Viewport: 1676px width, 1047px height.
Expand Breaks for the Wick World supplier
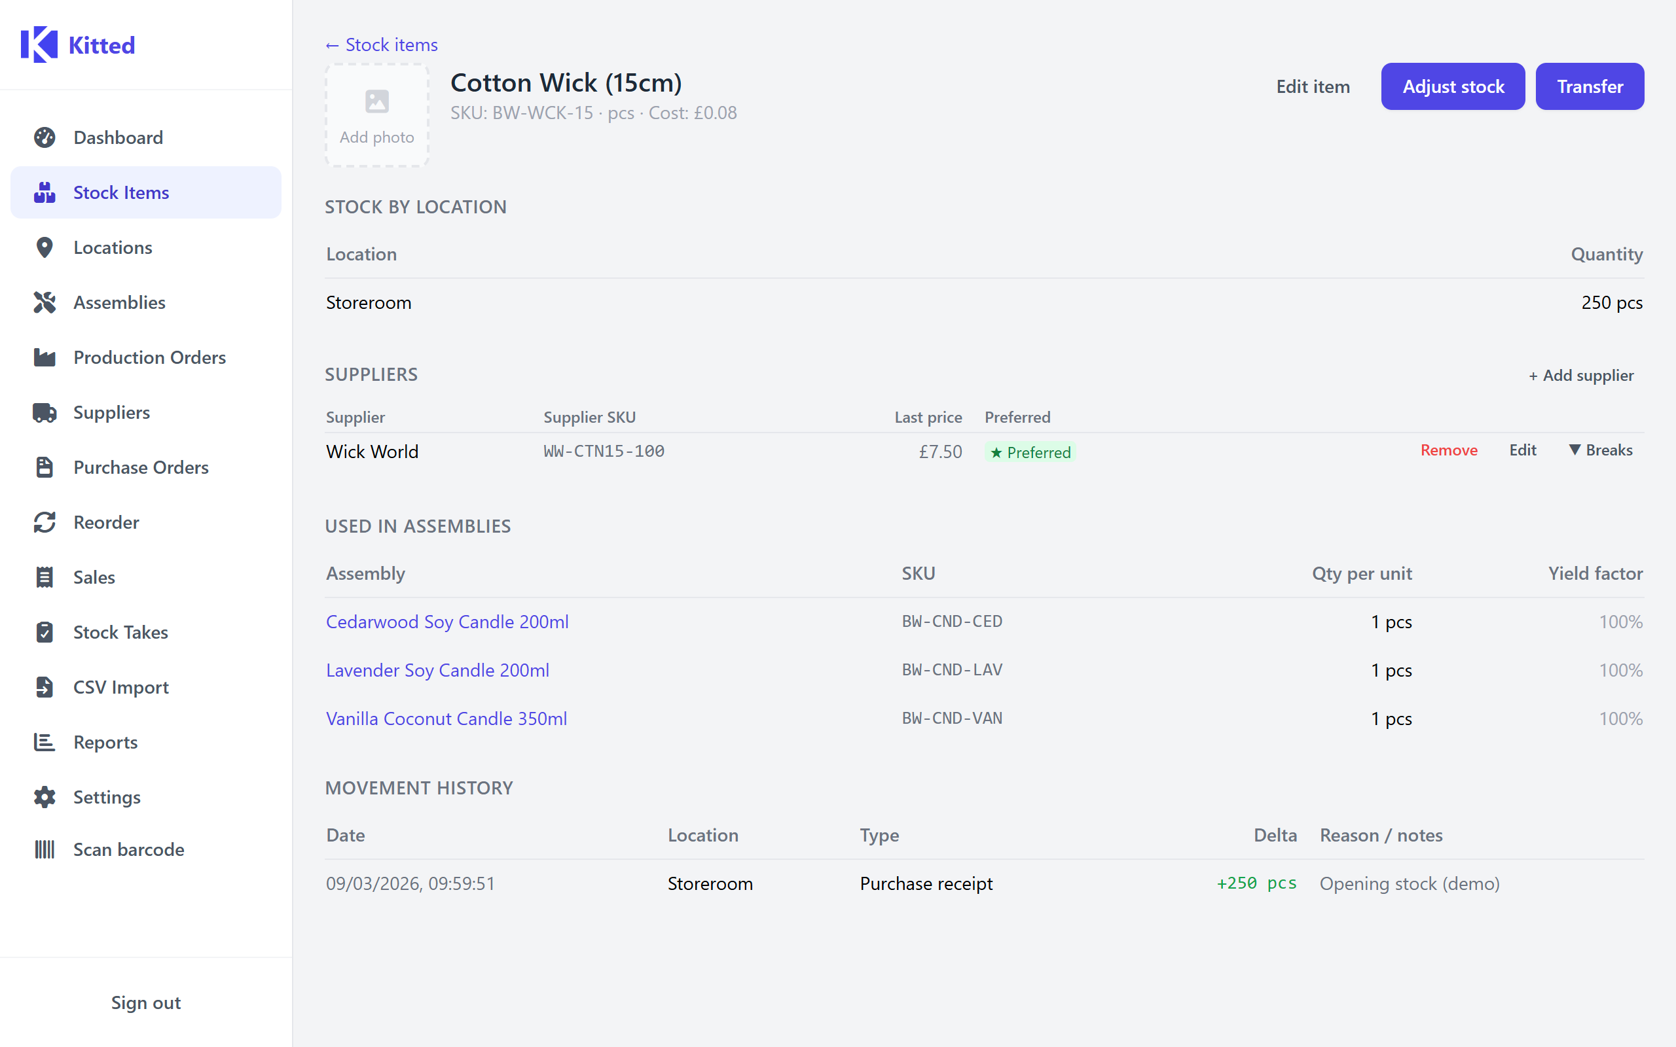point(1601,450)
